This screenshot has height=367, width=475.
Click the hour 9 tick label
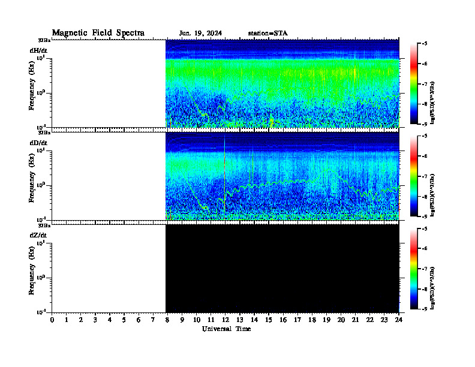(x=182, y=320)
